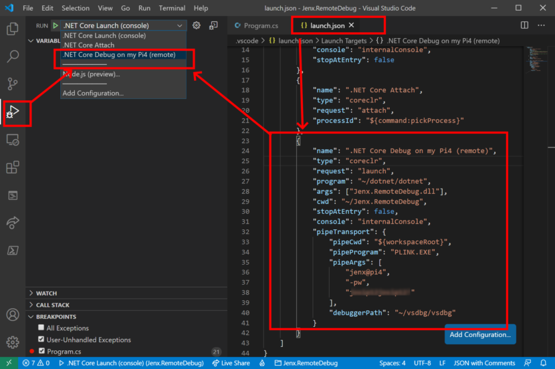Select .NET Core Launch (console) option in list
This screenshot has width=555, height=369.
coord(123,35)
